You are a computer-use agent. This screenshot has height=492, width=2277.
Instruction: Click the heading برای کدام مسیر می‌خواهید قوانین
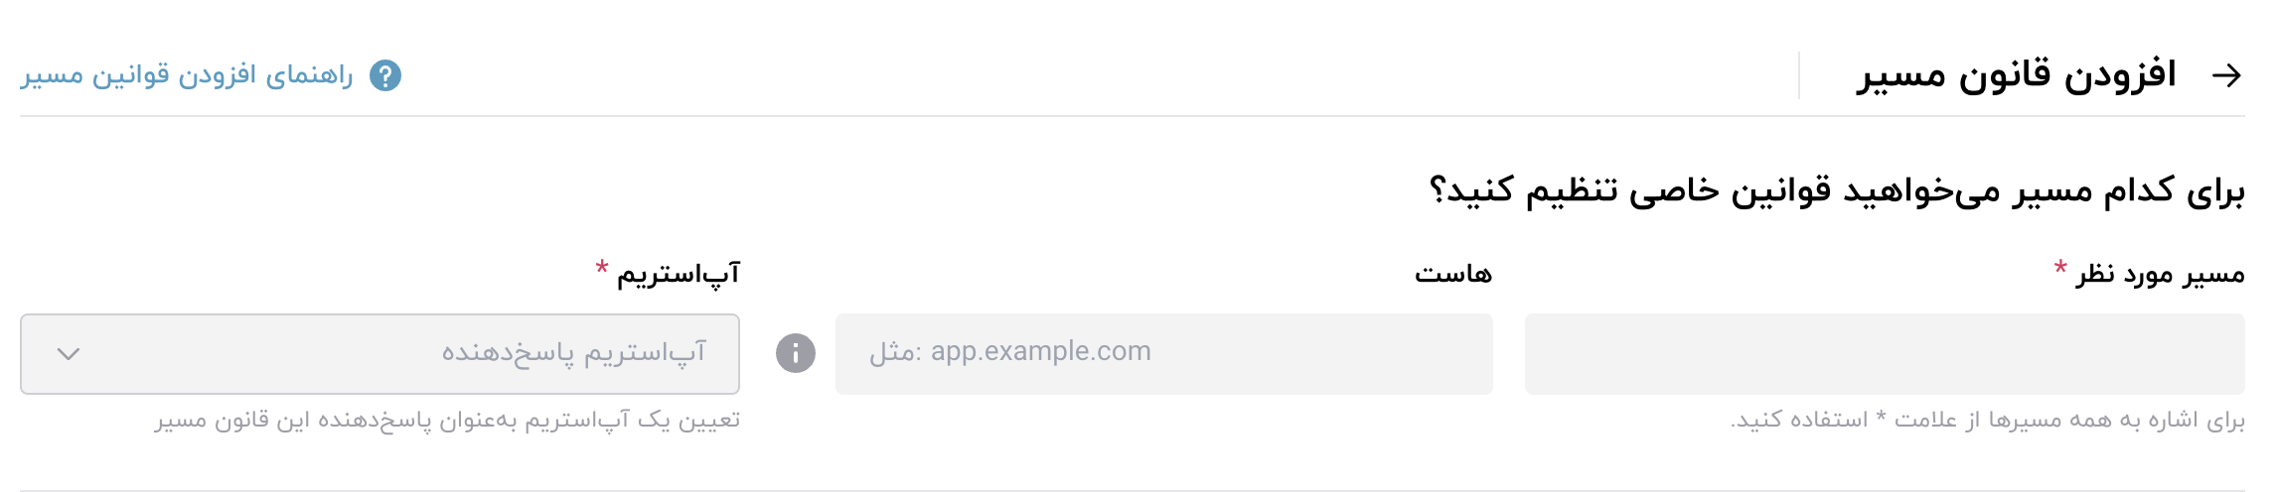(1836, 189)
